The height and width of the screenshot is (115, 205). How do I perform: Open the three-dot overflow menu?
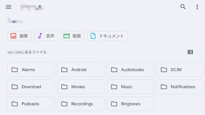[197, 7]
